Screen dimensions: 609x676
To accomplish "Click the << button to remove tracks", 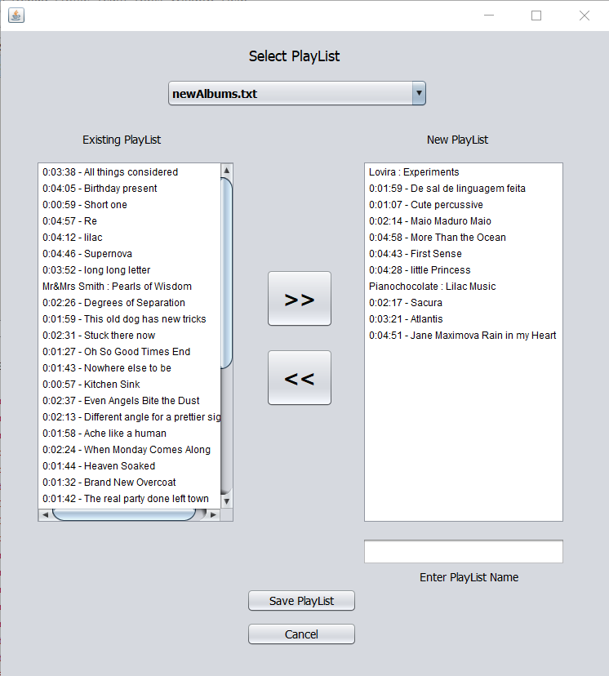I will 300,378.
